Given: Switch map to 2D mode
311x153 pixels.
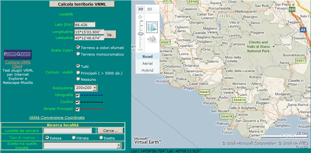Looking at the screenshot, I should click(140, 9).
